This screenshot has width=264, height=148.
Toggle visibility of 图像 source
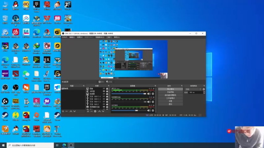point(104,88)
